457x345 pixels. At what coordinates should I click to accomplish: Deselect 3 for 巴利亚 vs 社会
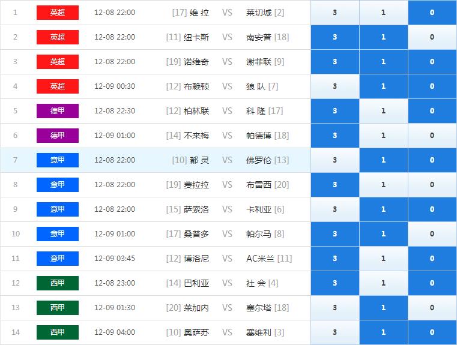tap(335, 283)
